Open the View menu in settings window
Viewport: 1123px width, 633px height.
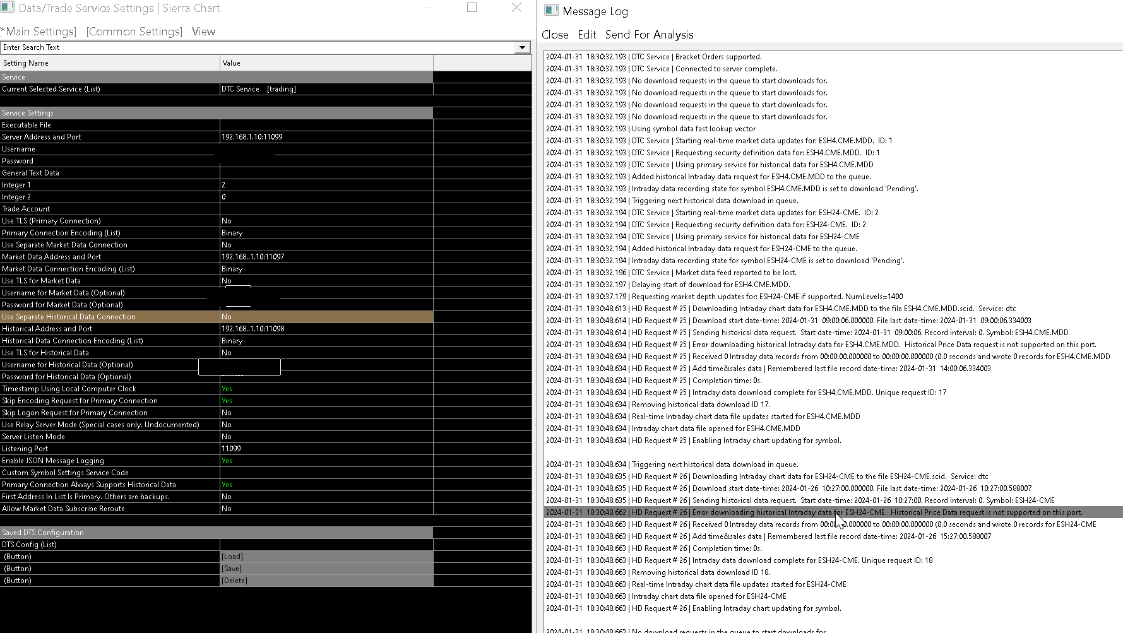[203, 32]
